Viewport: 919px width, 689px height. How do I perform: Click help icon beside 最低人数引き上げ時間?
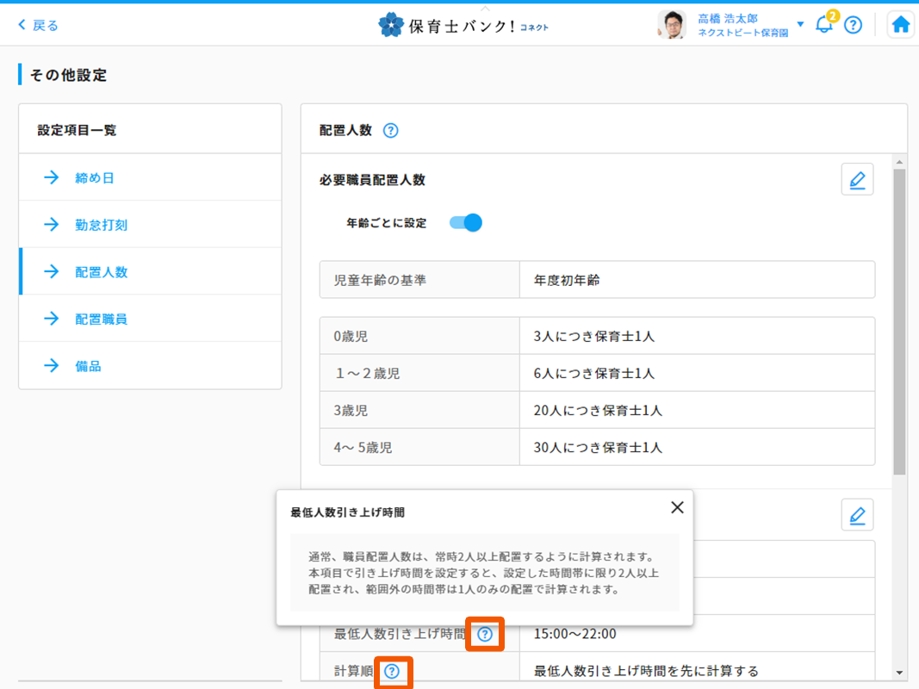(x=485, y=635)
